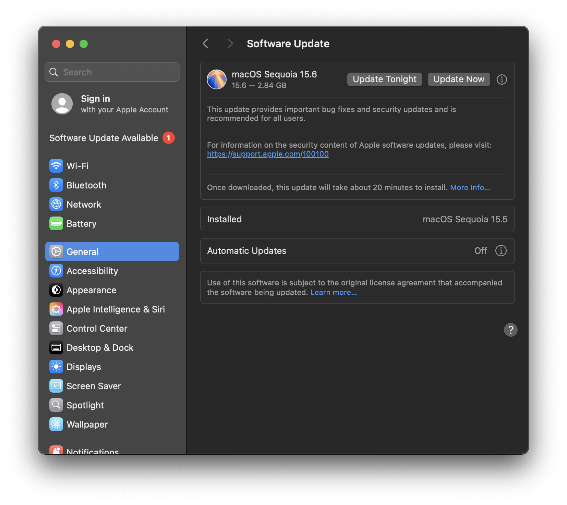Close the System Settings window

(x=56, y=44)
